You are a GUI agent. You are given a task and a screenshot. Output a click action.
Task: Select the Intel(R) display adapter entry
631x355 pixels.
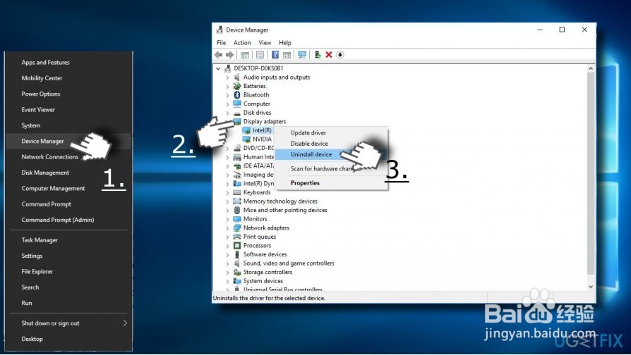(262, 130)
